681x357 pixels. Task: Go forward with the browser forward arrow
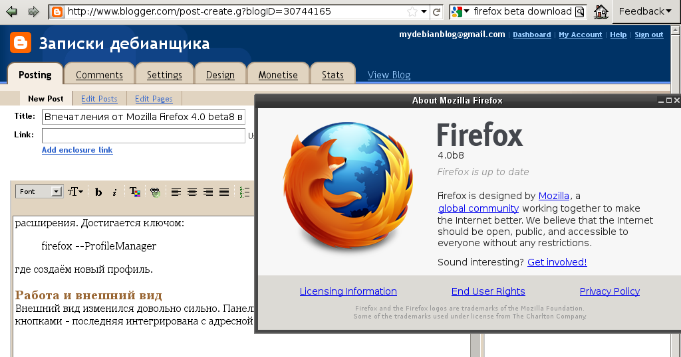click(x=33, y=12)
